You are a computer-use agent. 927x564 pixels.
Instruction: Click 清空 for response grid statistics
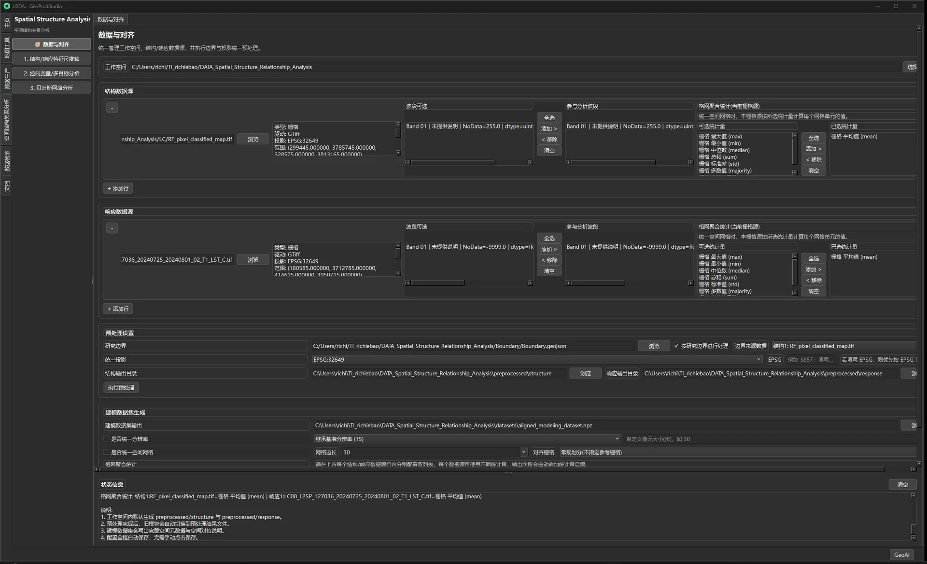coord(814,292)
